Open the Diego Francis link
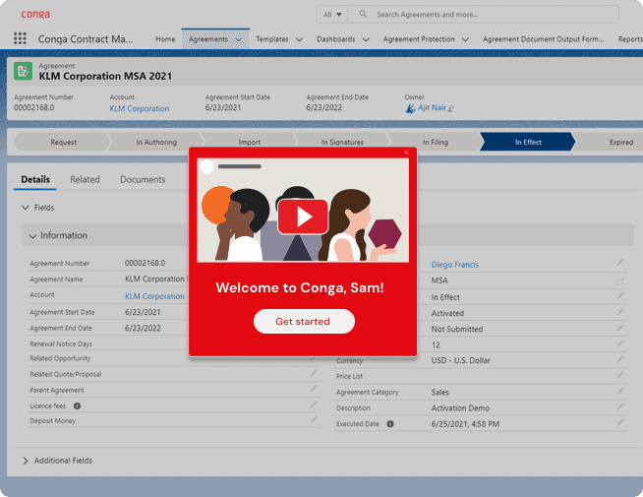This screenshot has width=643, height=497. coord(455,265)
